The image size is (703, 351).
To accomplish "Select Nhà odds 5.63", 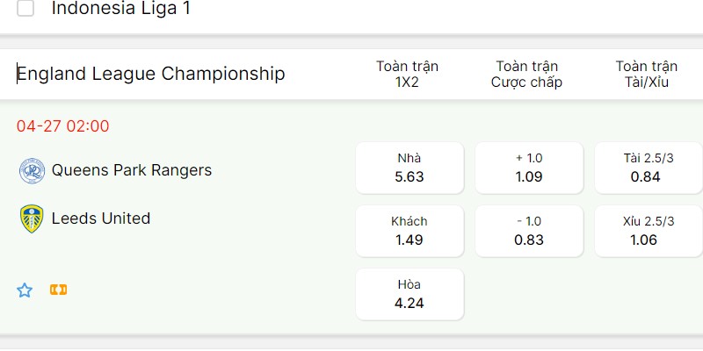I will tap(409, 168).
